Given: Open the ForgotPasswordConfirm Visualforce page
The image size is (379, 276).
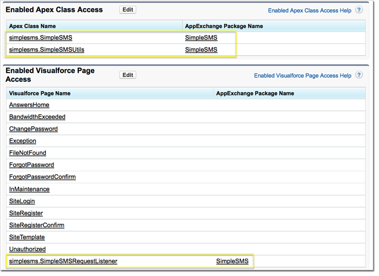Looking at the screenshot, I should pos(43,177).
